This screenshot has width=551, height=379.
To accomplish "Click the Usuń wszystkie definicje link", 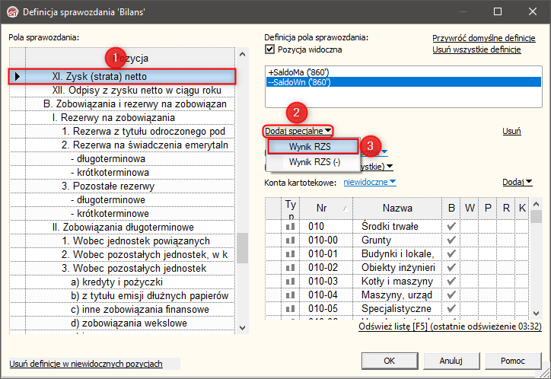I will click(x=476, y=49).
